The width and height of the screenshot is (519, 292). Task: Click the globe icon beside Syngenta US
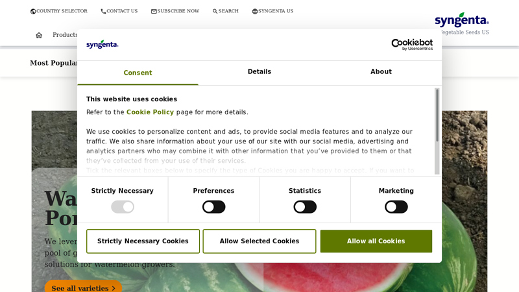coord(255,11)
